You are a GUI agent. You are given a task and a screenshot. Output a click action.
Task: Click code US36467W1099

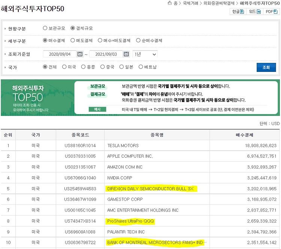coord(80,199)
